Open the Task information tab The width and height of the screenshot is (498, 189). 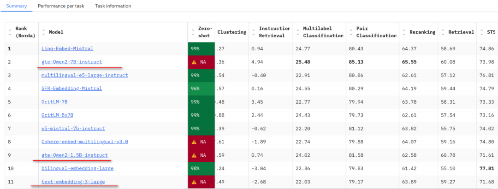click(x=113, y=6)
